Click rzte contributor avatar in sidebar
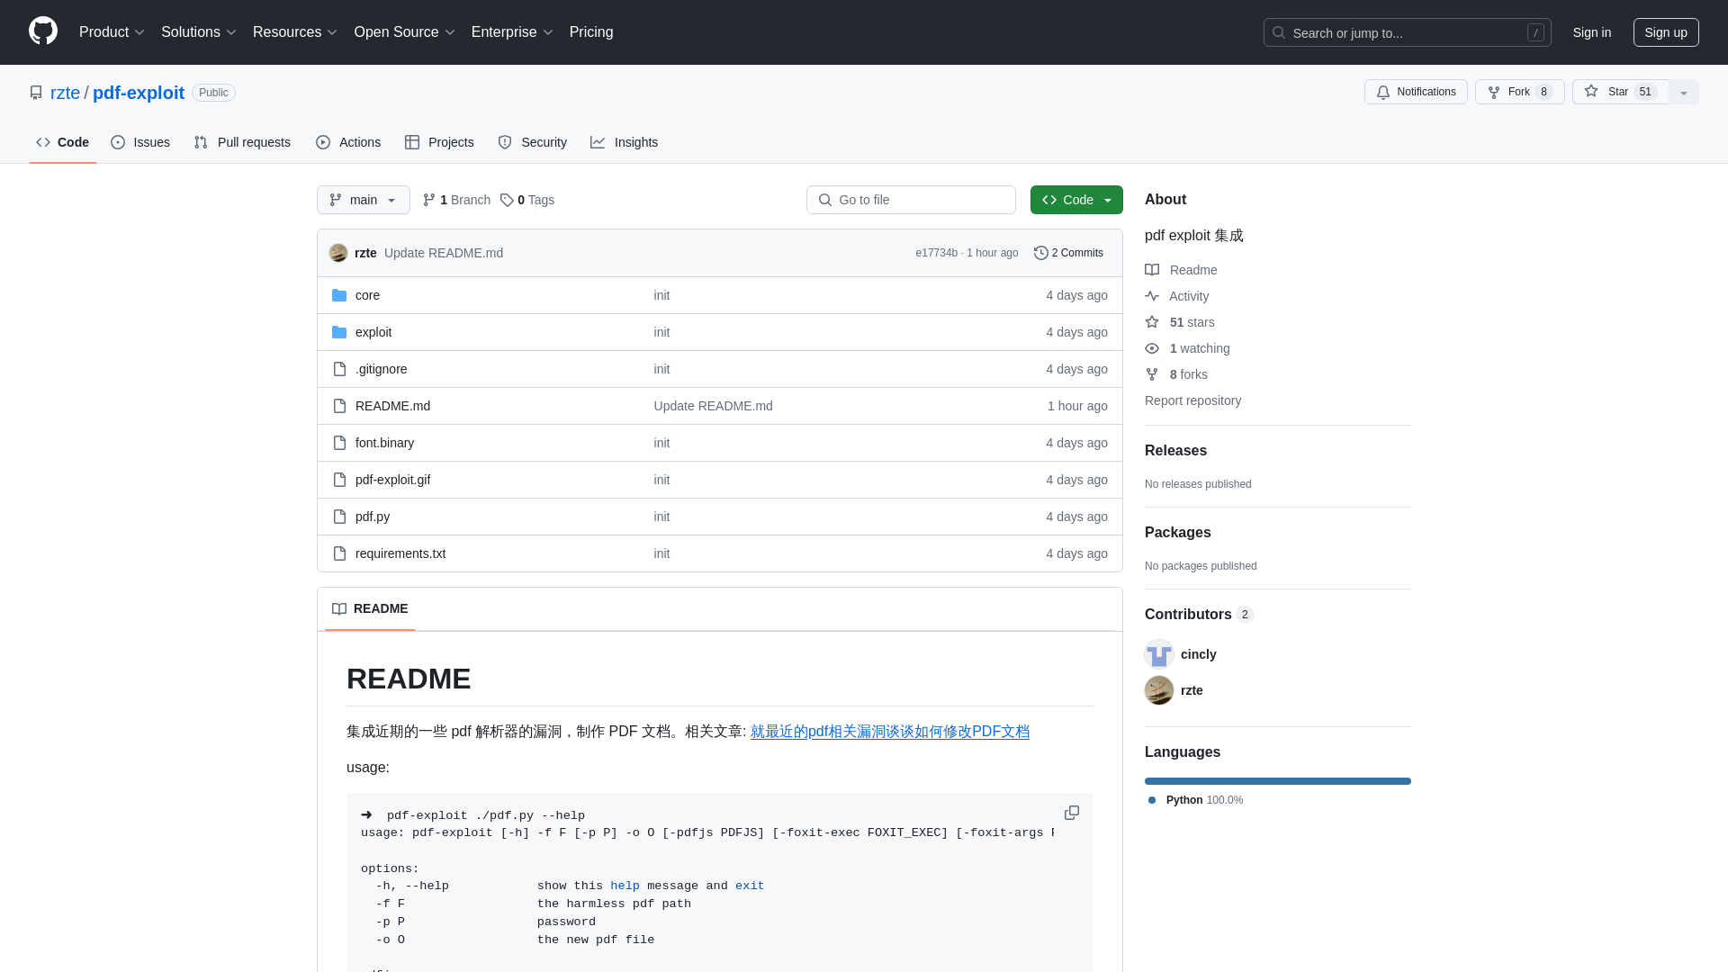The width and height of the screenshot is (1728, 972). [1159, 690]
